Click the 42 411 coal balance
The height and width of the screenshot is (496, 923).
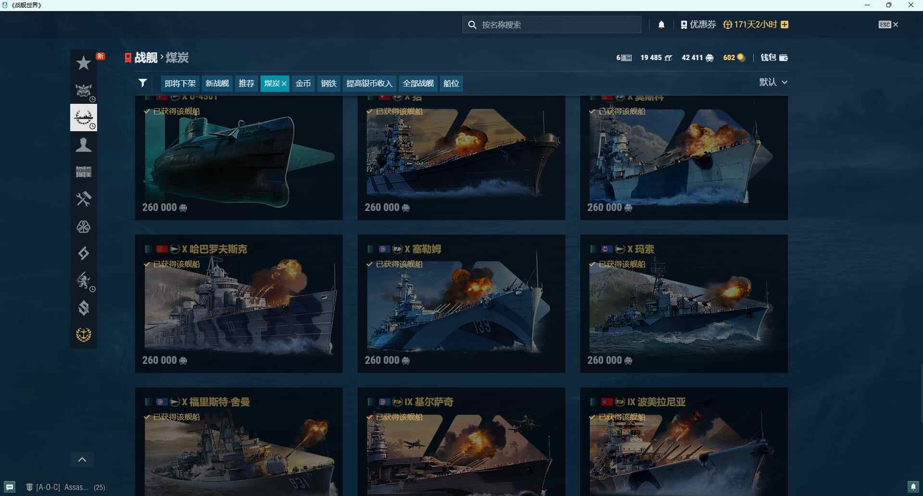(698, 58)
